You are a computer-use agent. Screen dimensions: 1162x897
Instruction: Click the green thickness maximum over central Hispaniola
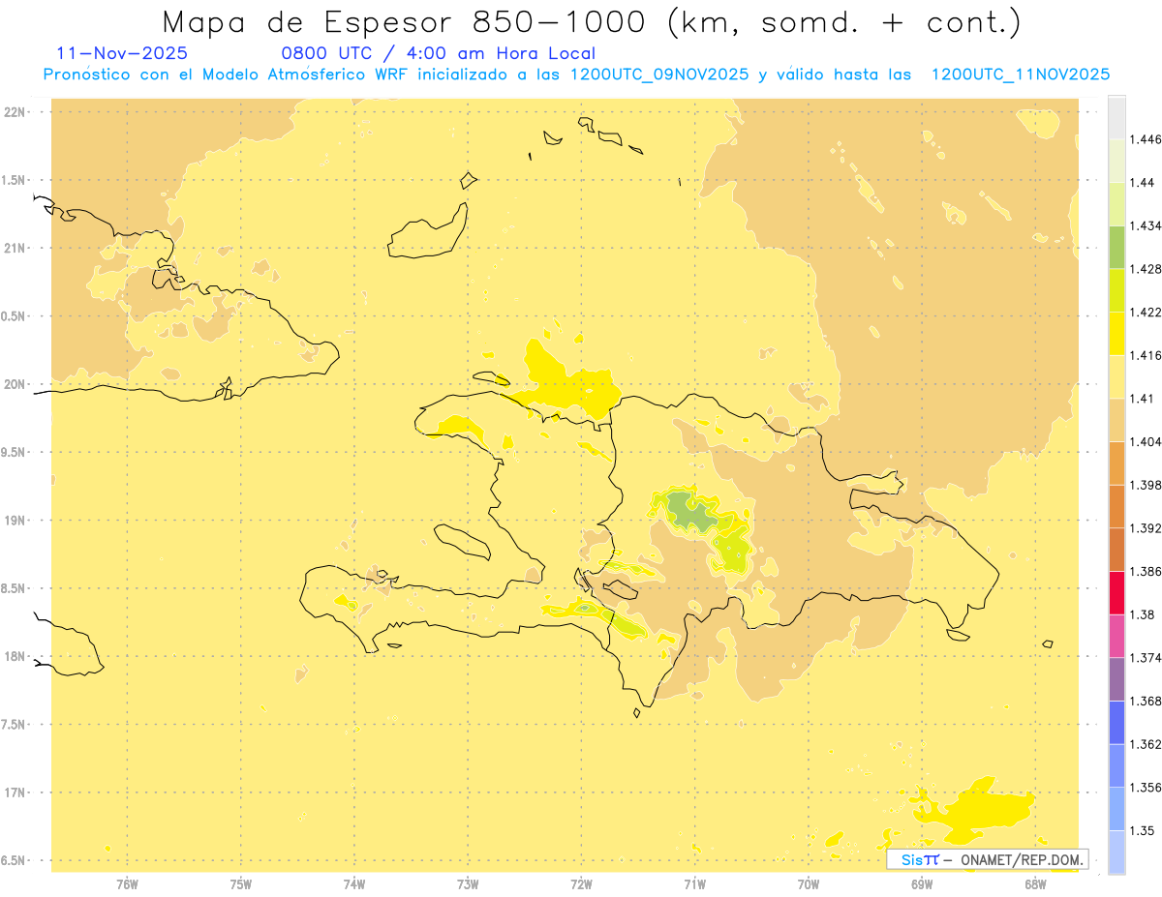(691, 513)
